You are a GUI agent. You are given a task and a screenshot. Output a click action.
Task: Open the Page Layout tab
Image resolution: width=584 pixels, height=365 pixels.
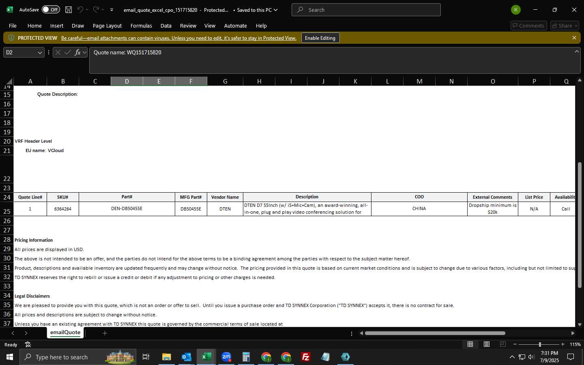[107, 26]
